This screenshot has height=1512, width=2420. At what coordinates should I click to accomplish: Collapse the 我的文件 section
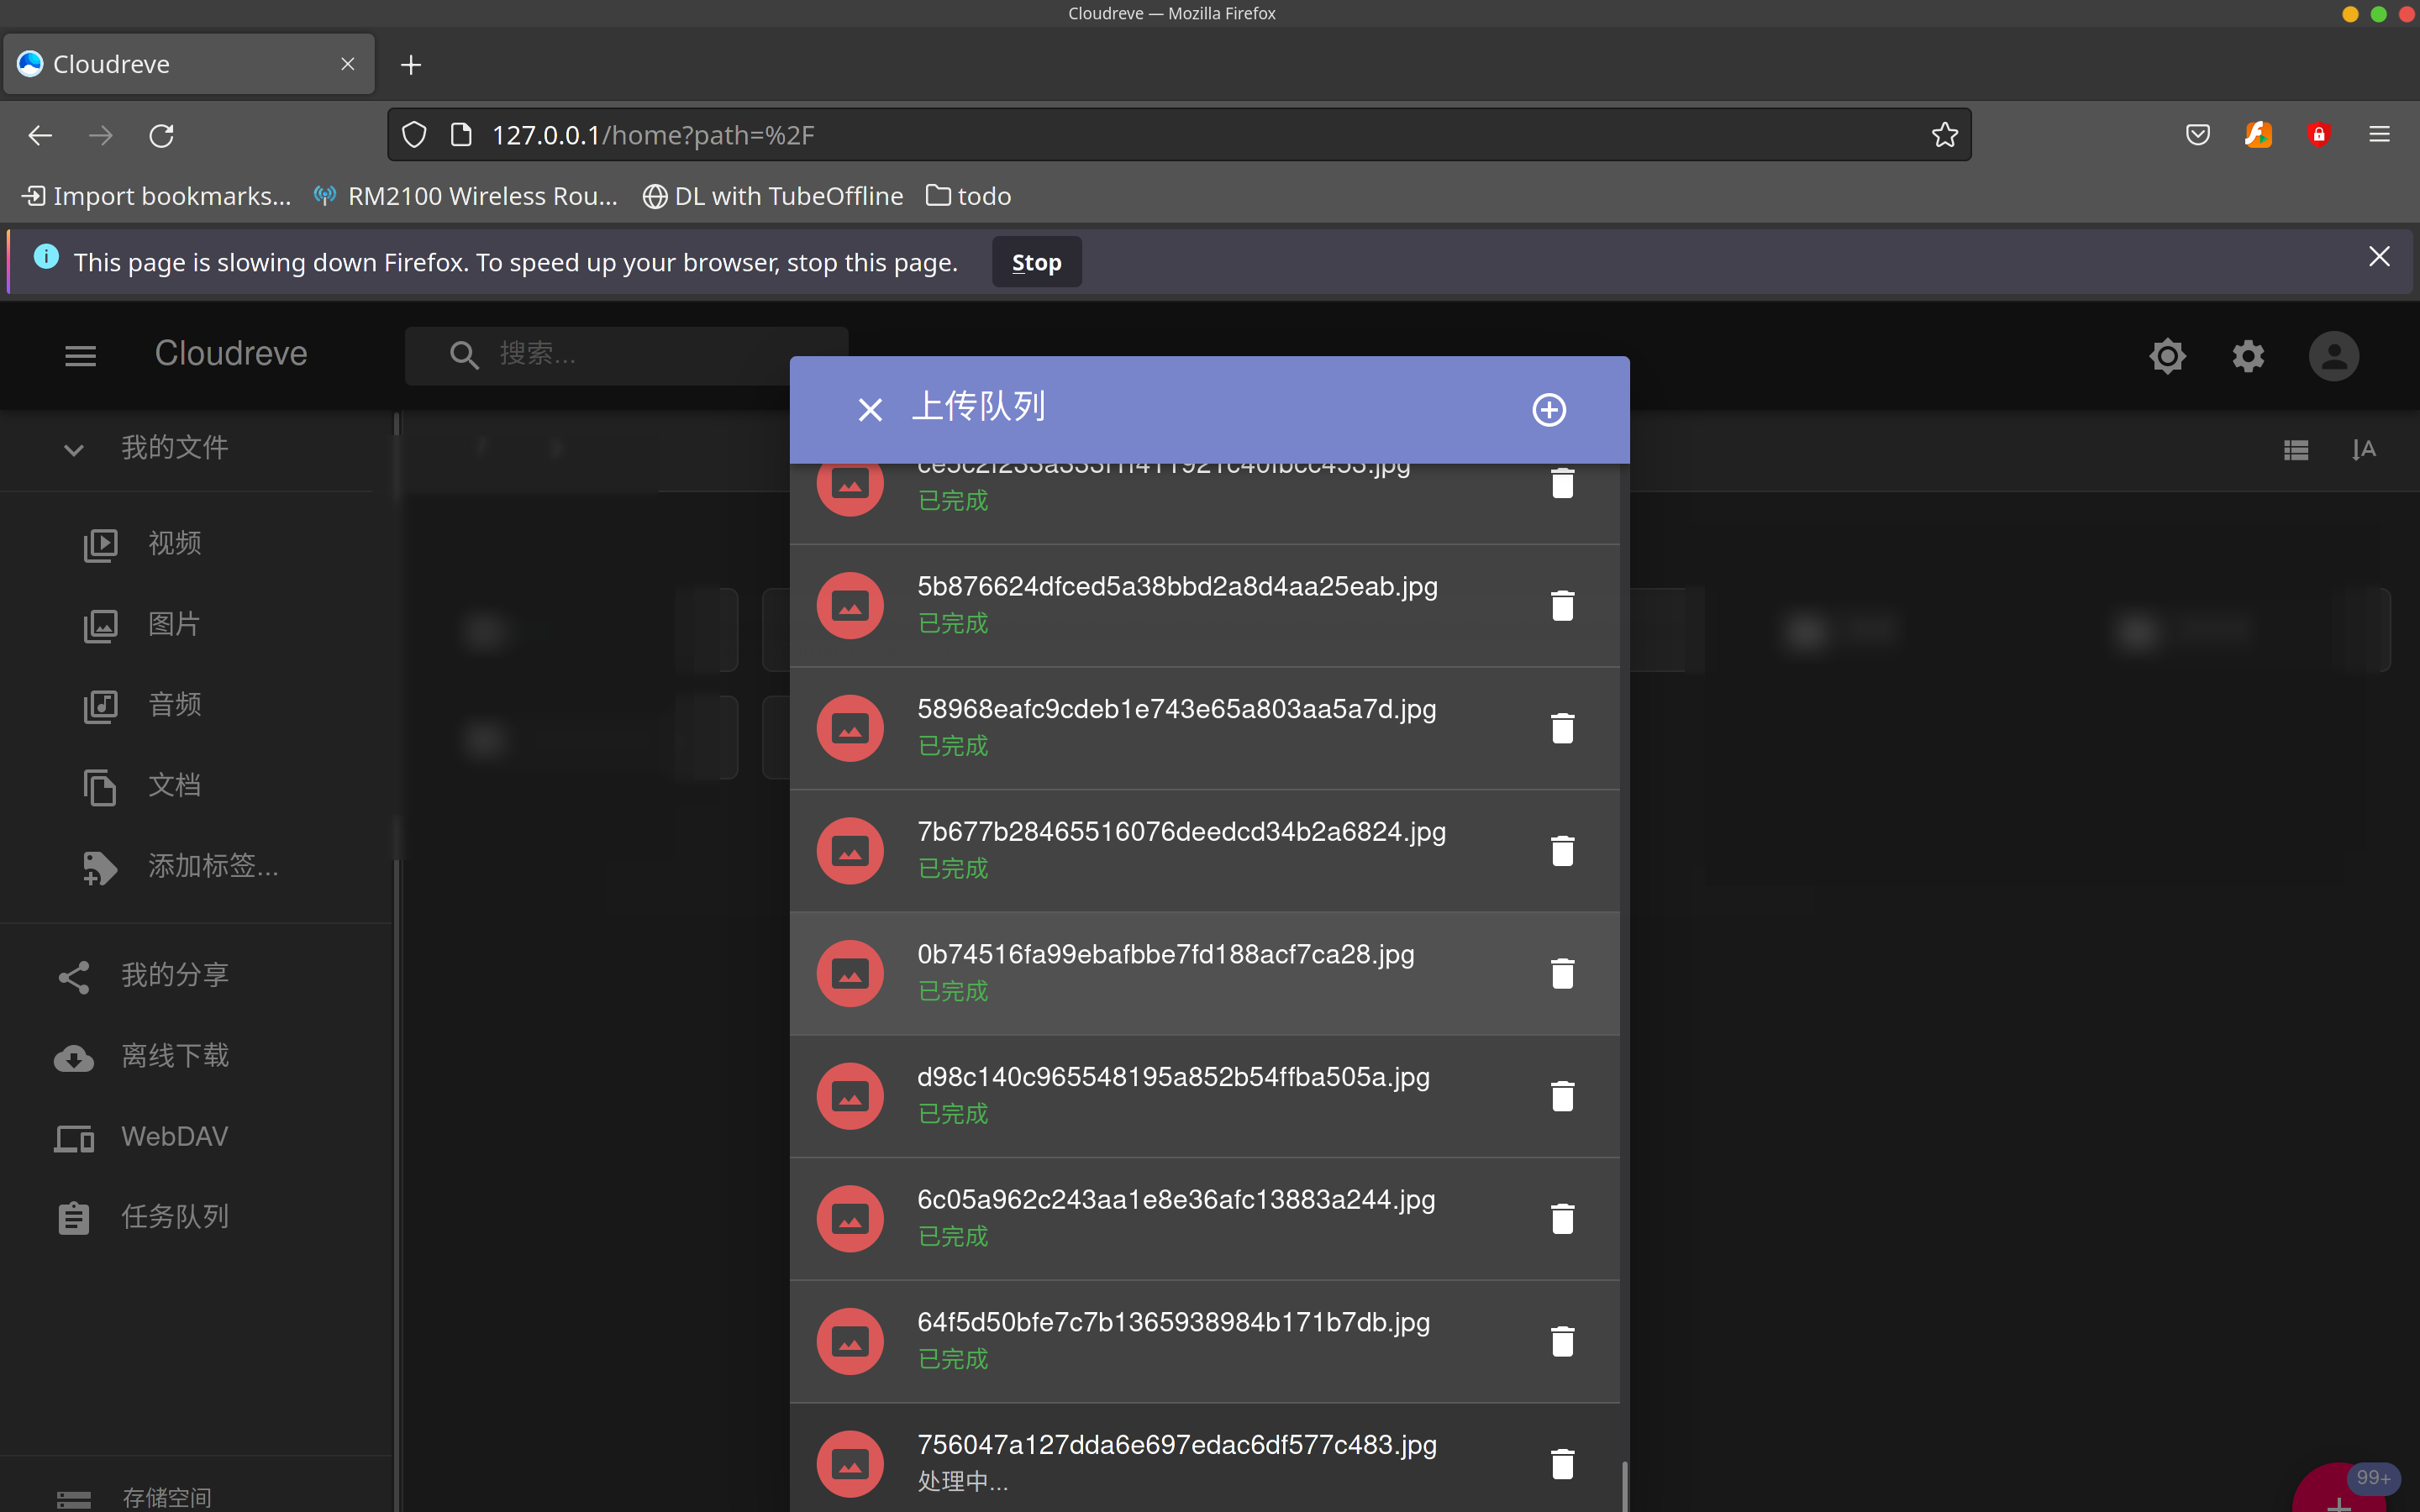click(x=73, y=449)
